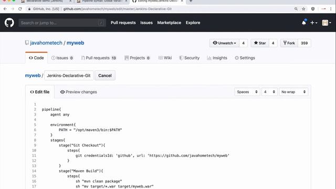Screen dimensions: 336x189
Task: Open the Wiki repository tab
Action: point(165,58)
